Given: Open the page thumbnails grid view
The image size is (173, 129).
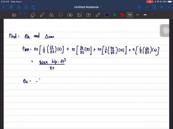Looking at the screenshot, I should (x=11, y=7).
